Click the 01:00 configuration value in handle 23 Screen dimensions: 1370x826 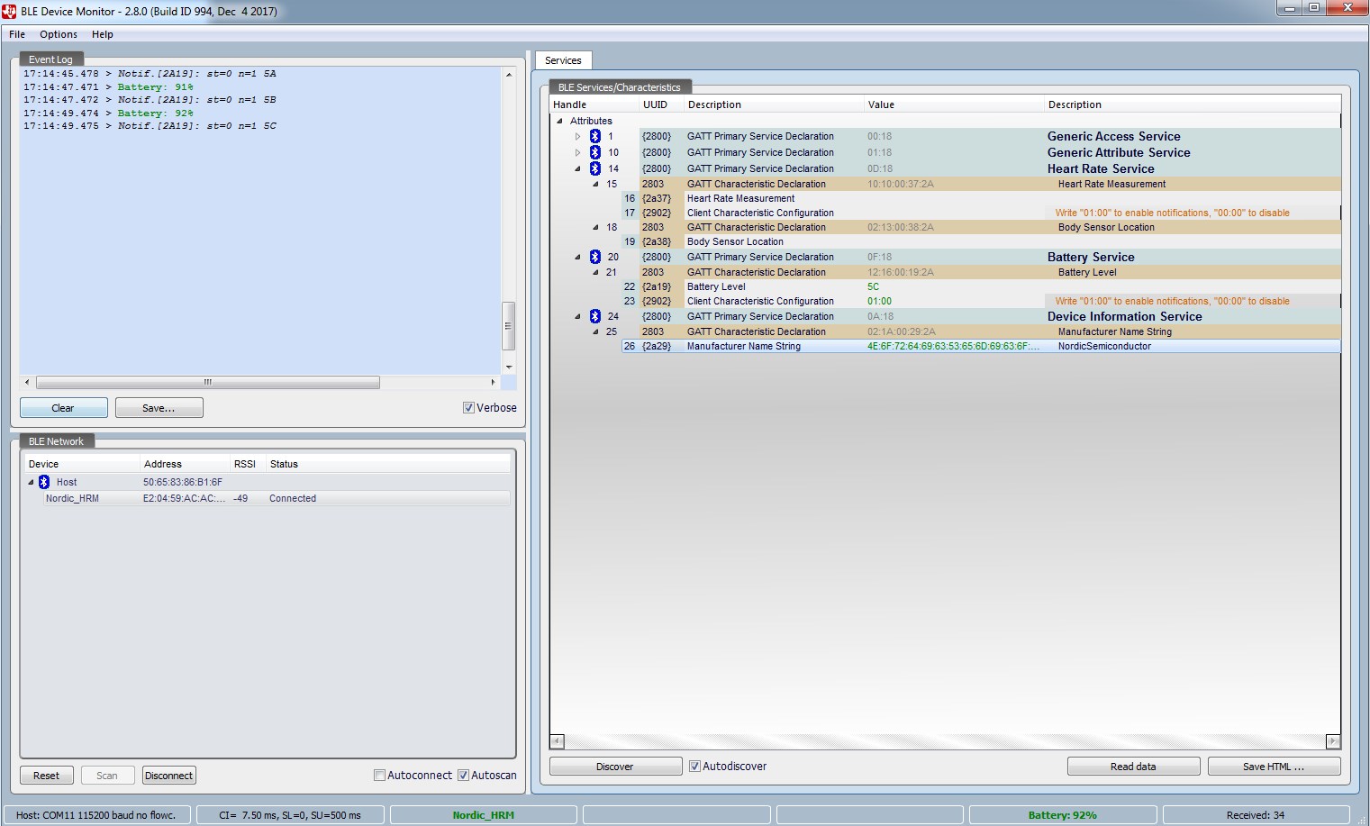tap(879, 301)
